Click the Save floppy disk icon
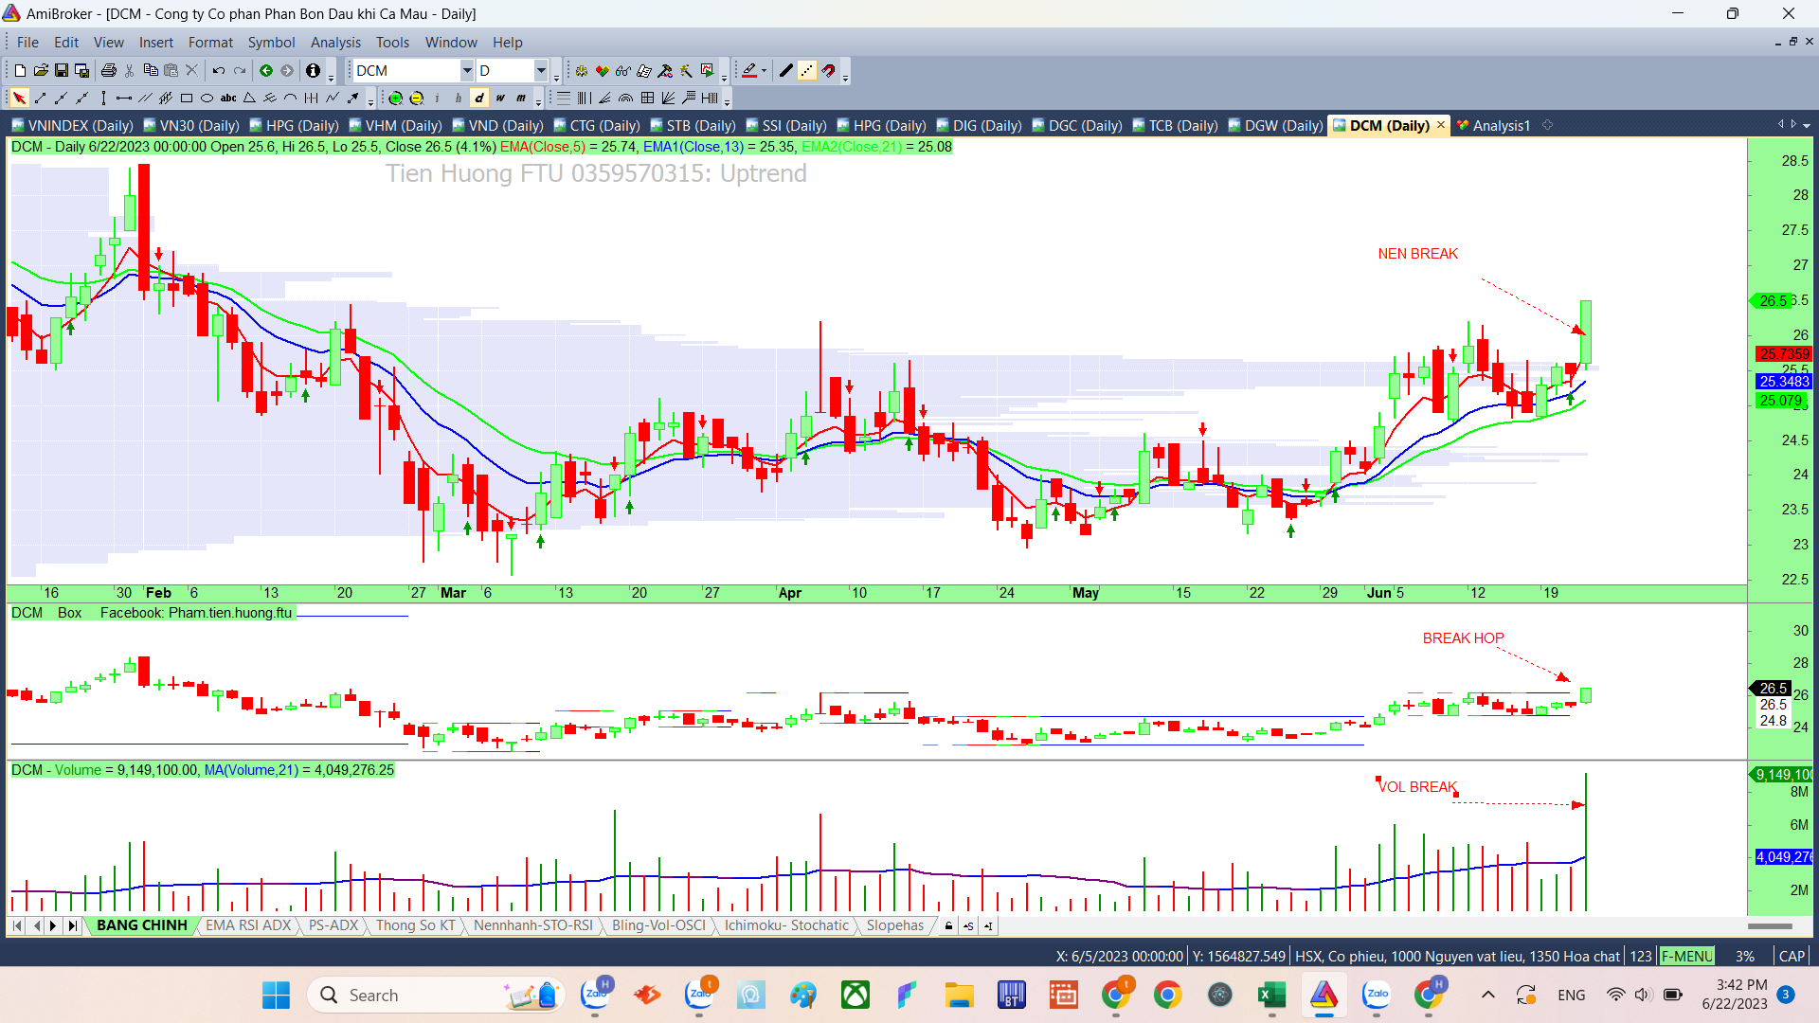This screenshot has width=1819, height=1023. point(62,70)
